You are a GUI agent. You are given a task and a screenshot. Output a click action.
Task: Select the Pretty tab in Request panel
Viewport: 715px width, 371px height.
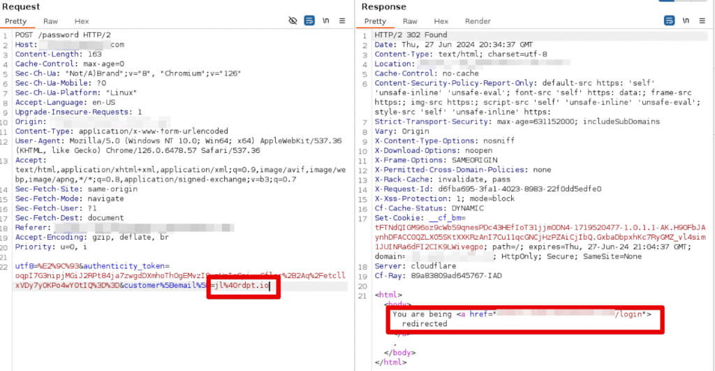15,22
